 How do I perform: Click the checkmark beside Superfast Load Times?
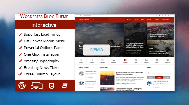click(20, 35)
